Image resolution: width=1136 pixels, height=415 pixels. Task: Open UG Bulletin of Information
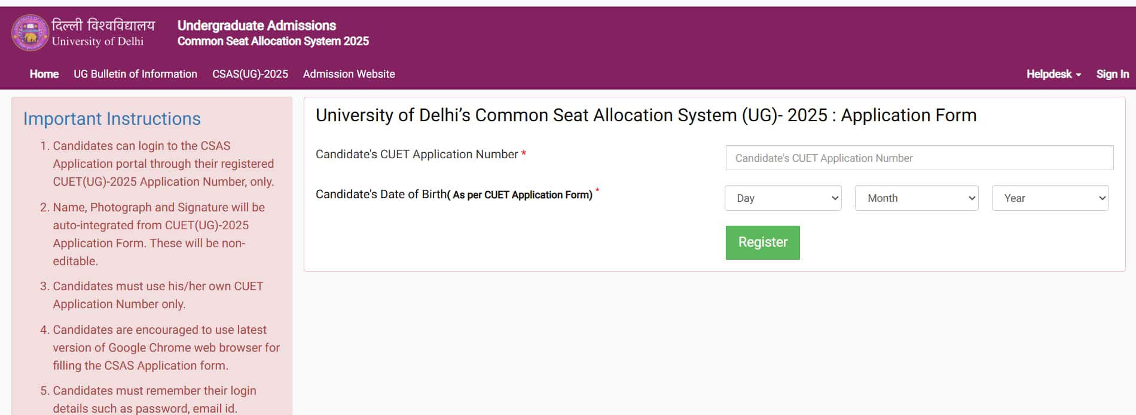pyautogui.click(x=135, y=74)
